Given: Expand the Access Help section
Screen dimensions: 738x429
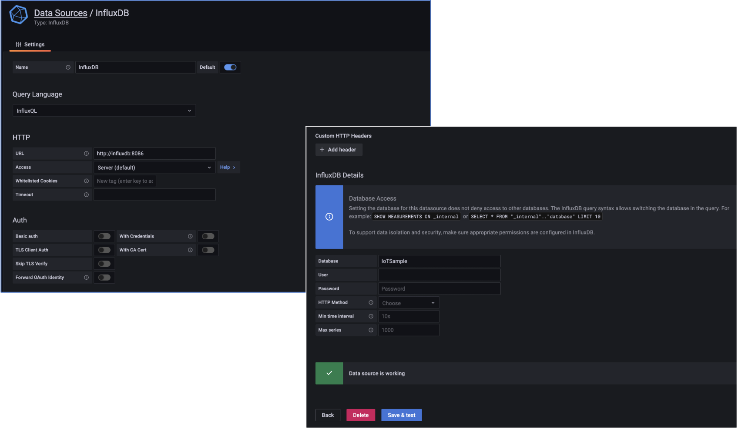Looking at the screenshot, I should click(x=228, y=168).
